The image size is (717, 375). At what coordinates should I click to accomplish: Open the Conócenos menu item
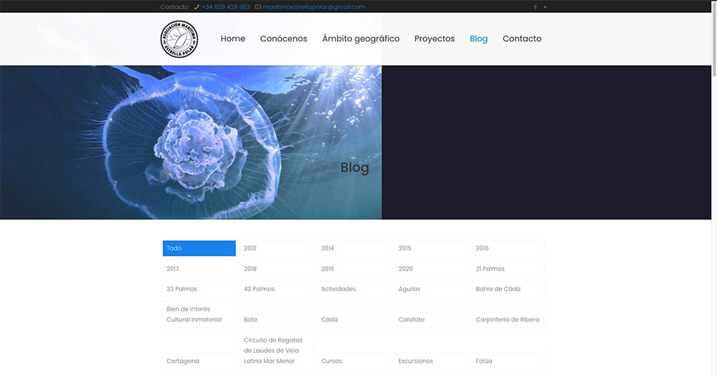pos(283,39)
